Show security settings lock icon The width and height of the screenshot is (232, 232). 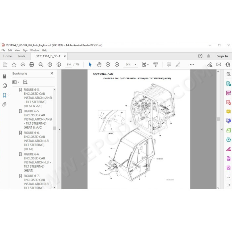(4, 76)
